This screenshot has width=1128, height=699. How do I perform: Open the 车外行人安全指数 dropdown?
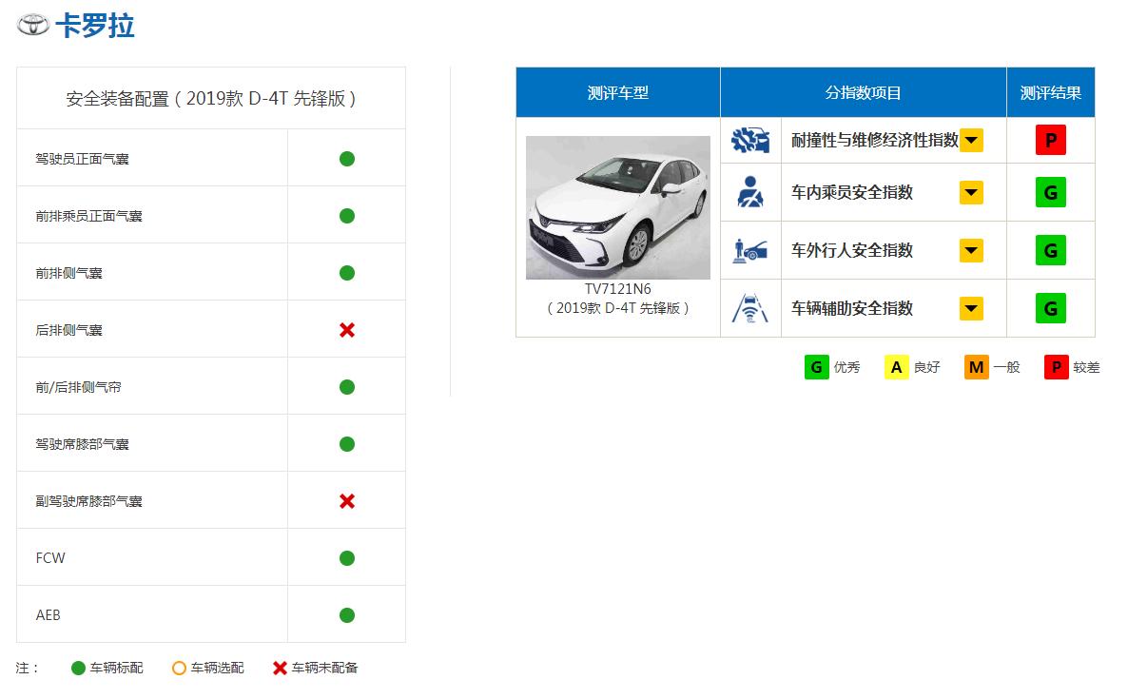(971, 250)
